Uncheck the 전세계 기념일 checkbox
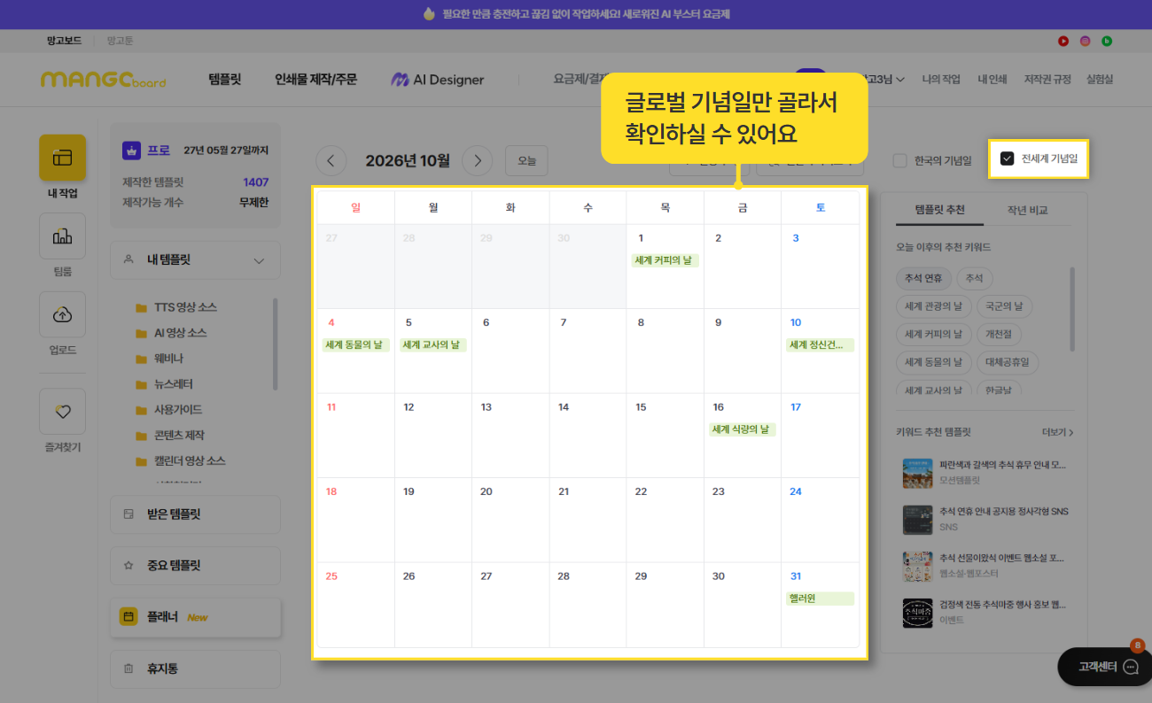 [1007, 158]
